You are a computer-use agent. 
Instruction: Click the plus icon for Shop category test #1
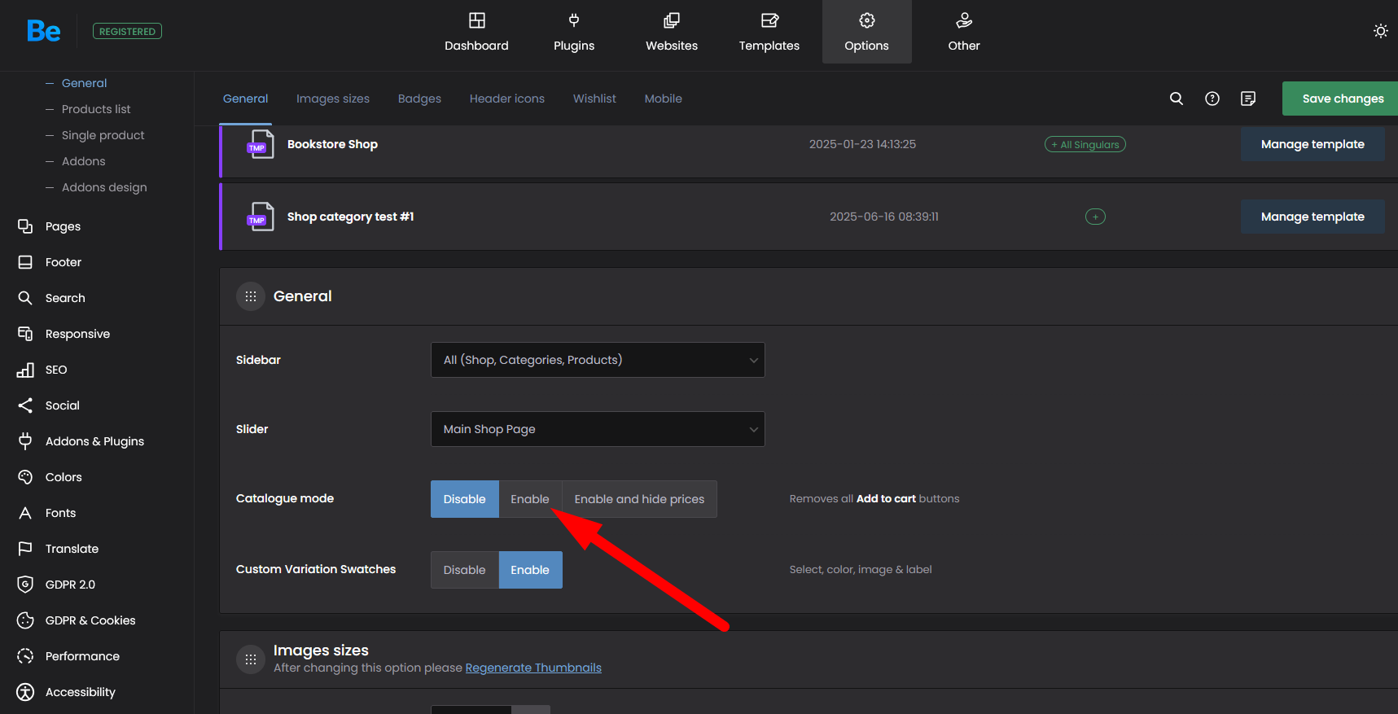click(x=1095, y=217)
